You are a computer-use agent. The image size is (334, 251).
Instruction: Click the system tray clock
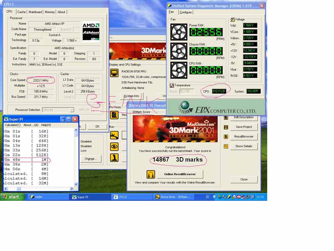tap(260, 197)
